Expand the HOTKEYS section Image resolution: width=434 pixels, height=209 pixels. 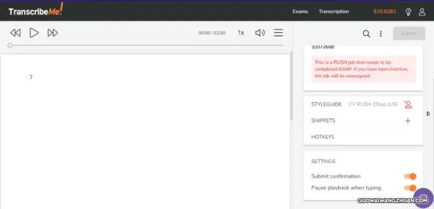(323, 137)
